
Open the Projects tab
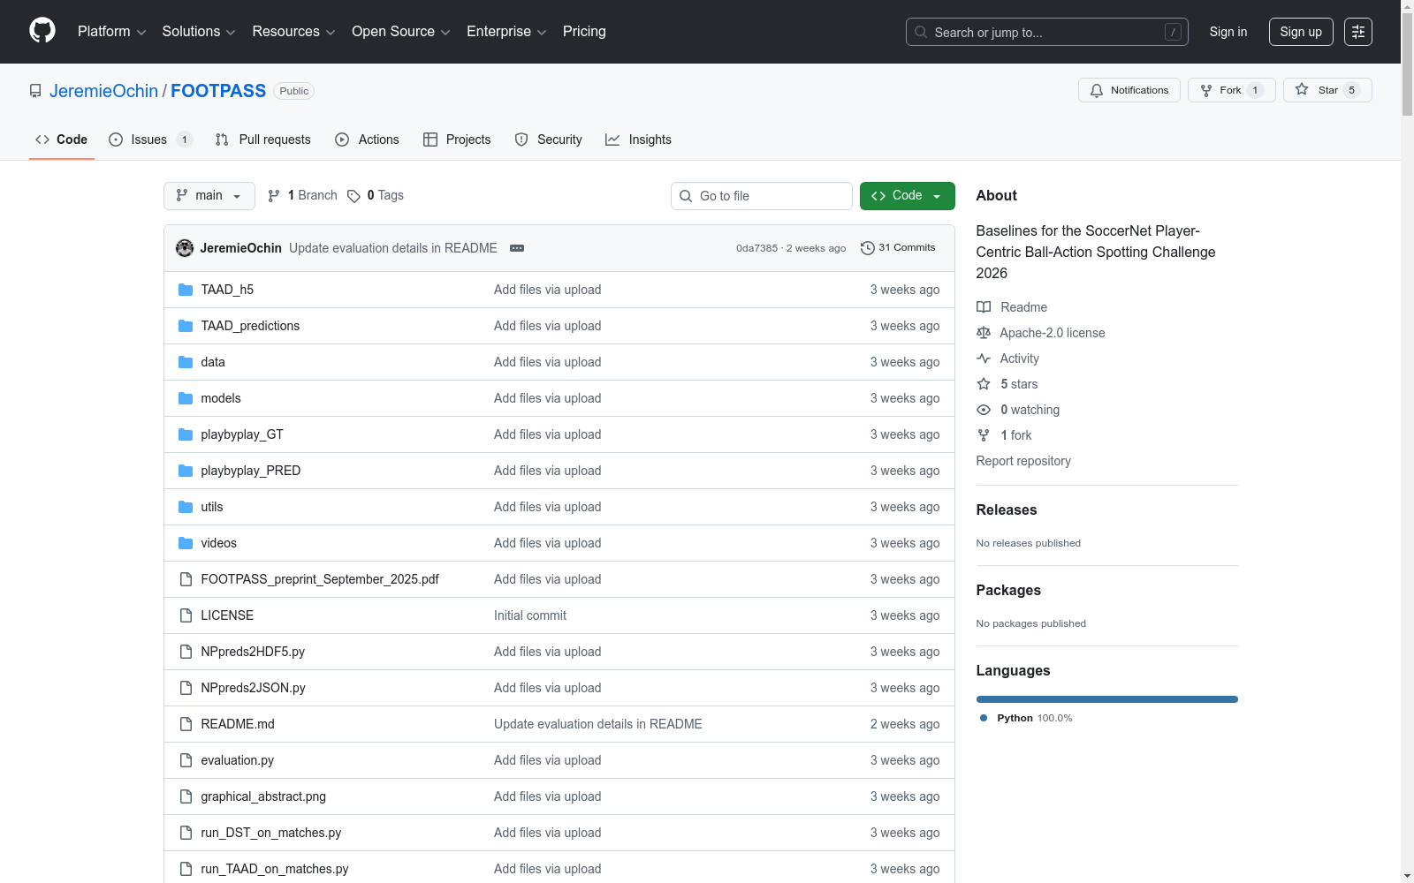tap(457, 140)
